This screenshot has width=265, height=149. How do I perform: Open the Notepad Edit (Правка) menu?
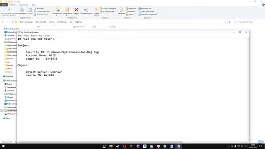pyautogui.click(x=26, y=36)
